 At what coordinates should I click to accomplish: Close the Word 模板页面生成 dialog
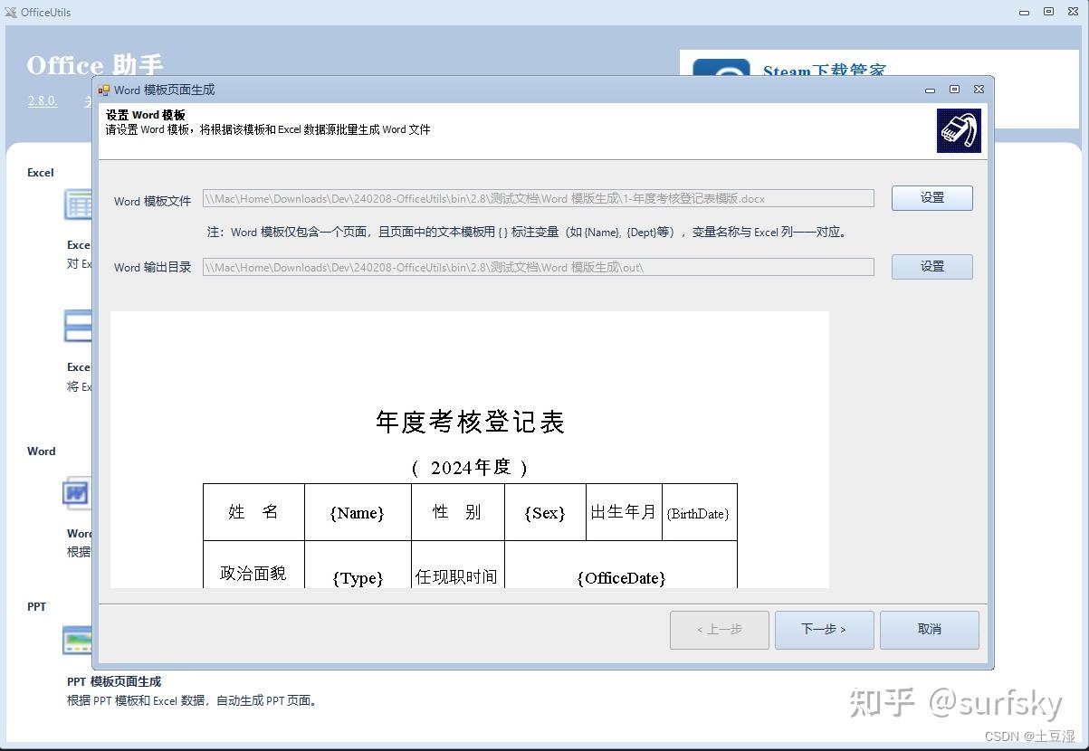[x=979, y=90]
